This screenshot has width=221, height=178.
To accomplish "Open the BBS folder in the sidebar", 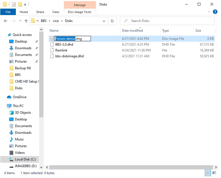I will coord(18,75).
